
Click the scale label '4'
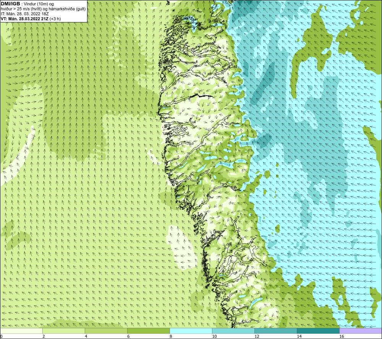(86, 337)
